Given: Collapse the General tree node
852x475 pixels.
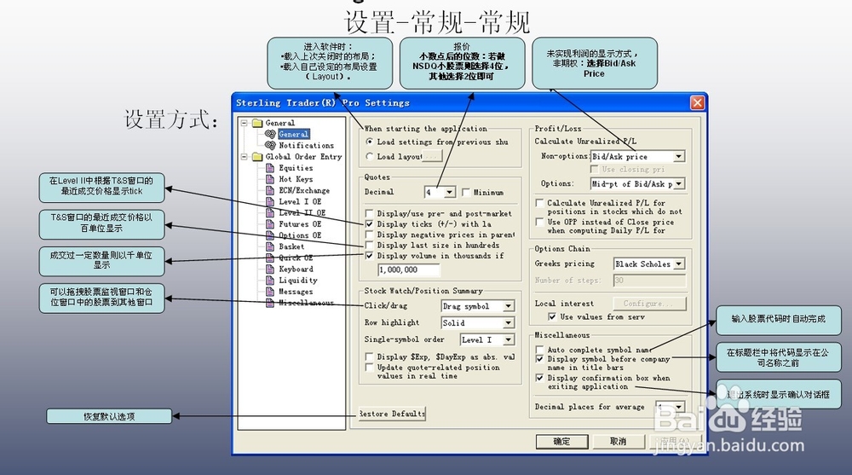Looking at the screenshot, I should [245, 123].
